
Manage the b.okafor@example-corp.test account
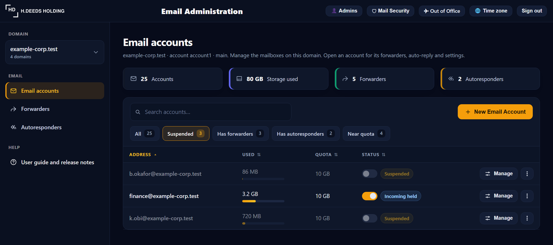[x=498, y=174]
